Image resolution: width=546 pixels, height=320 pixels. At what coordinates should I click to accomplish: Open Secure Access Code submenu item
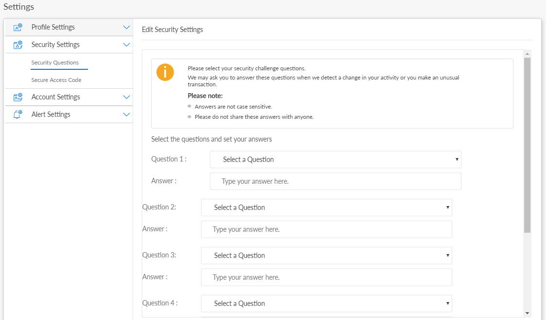(56, 80)
